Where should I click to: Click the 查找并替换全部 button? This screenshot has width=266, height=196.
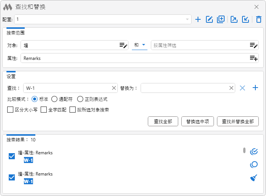(237, 121)
